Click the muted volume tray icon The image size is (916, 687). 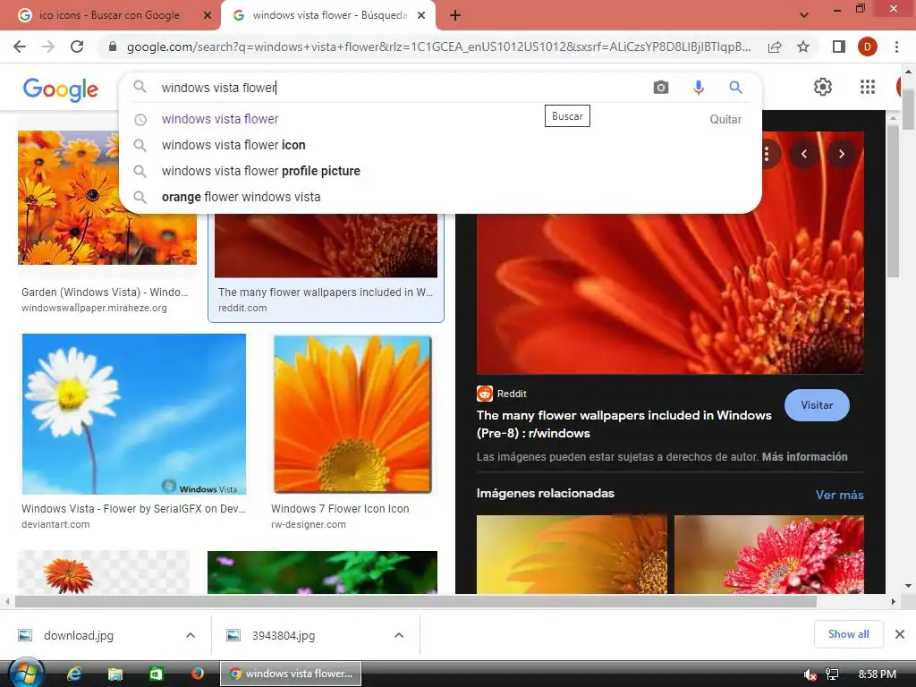pos(810,674)
